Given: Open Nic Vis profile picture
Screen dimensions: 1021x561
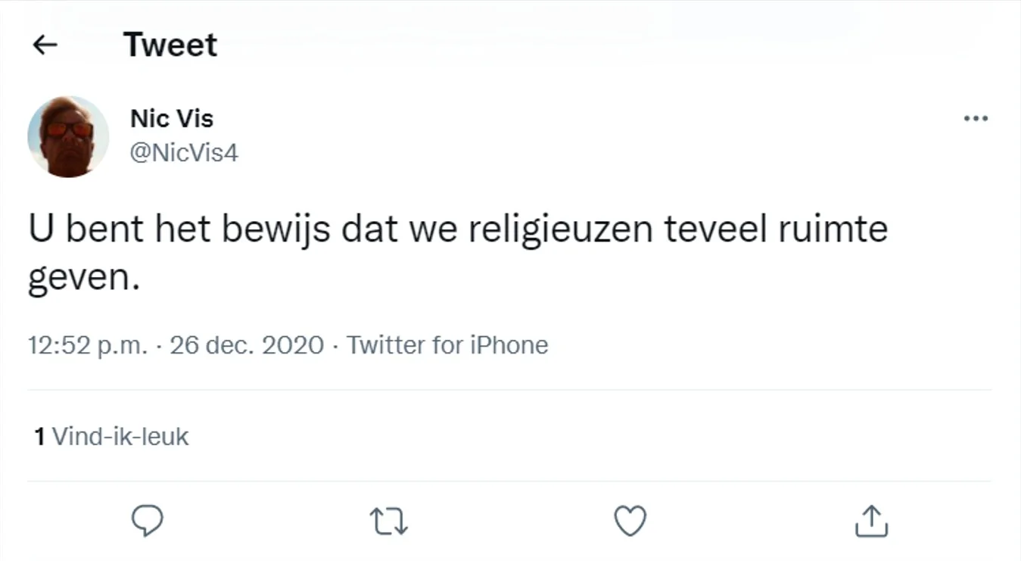Looking at the screenshot, I should pyautogui.click(x=68, y=137).
